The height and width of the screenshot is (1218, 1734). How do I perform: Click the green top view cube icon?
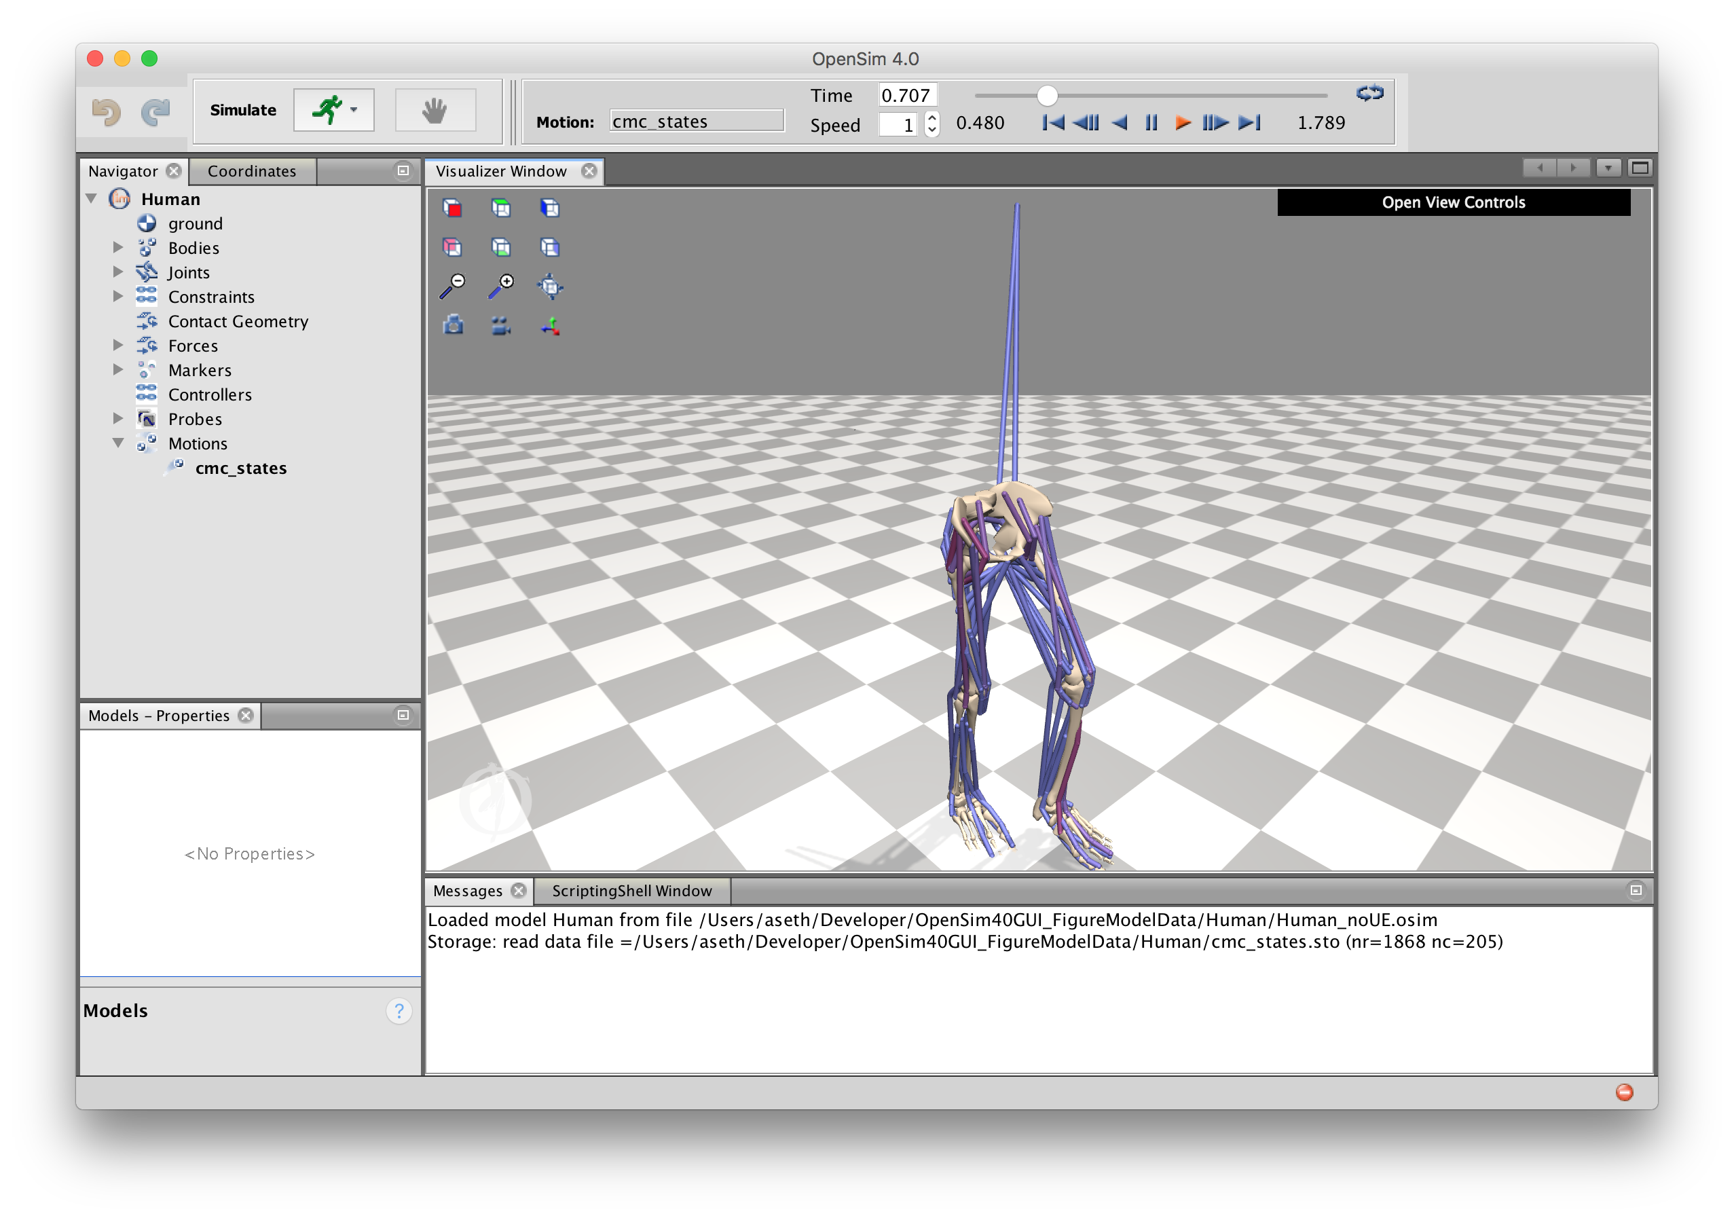click(x=502, y=208)
